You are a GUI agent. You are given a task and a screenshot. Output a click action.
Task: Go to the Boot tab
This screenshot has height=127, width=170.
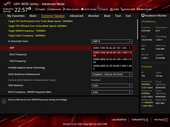click(107, 16)
